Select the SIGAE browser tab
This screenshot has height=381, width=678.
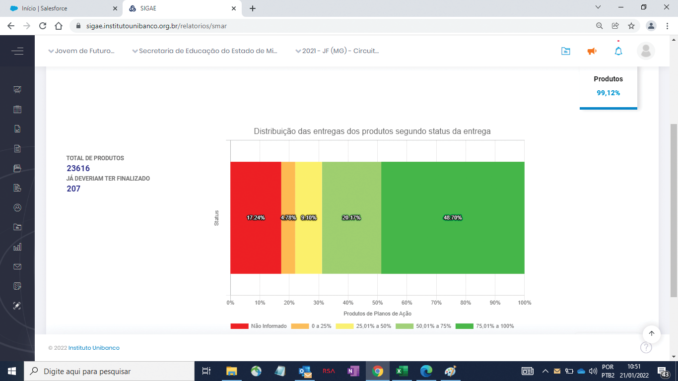coord(183,8)
